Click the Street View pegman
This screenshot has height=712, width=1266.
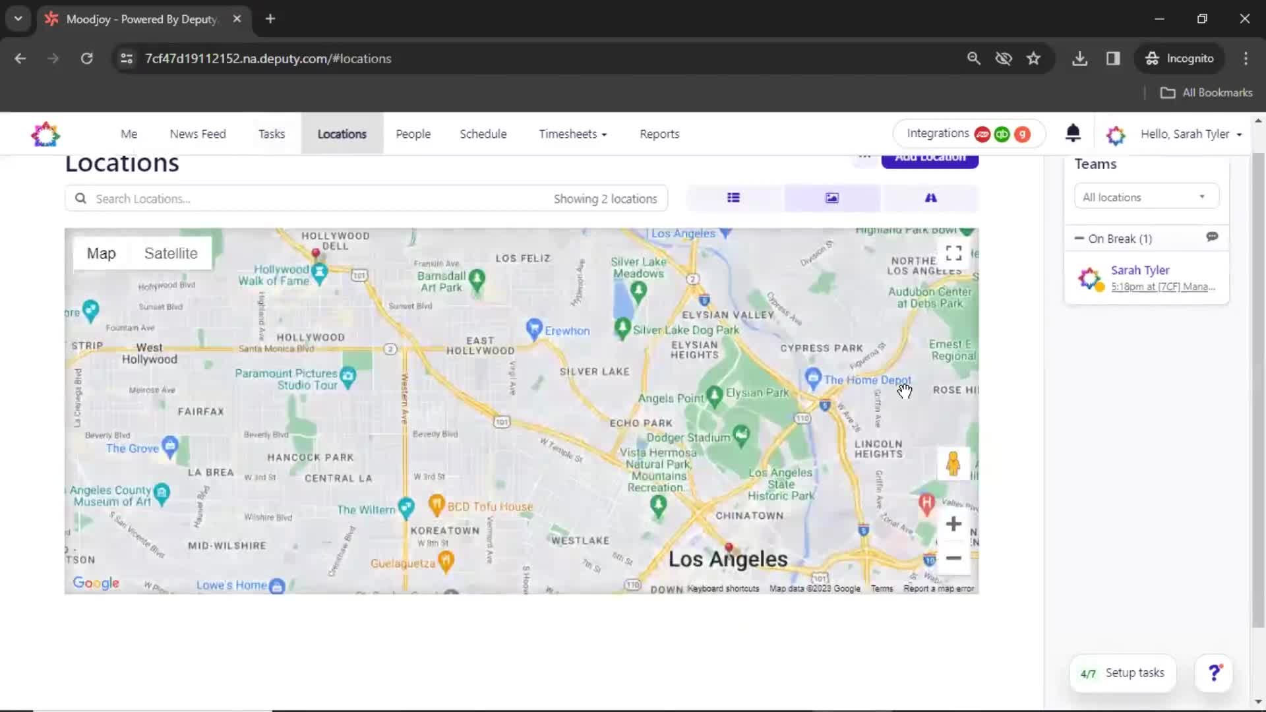953,463
